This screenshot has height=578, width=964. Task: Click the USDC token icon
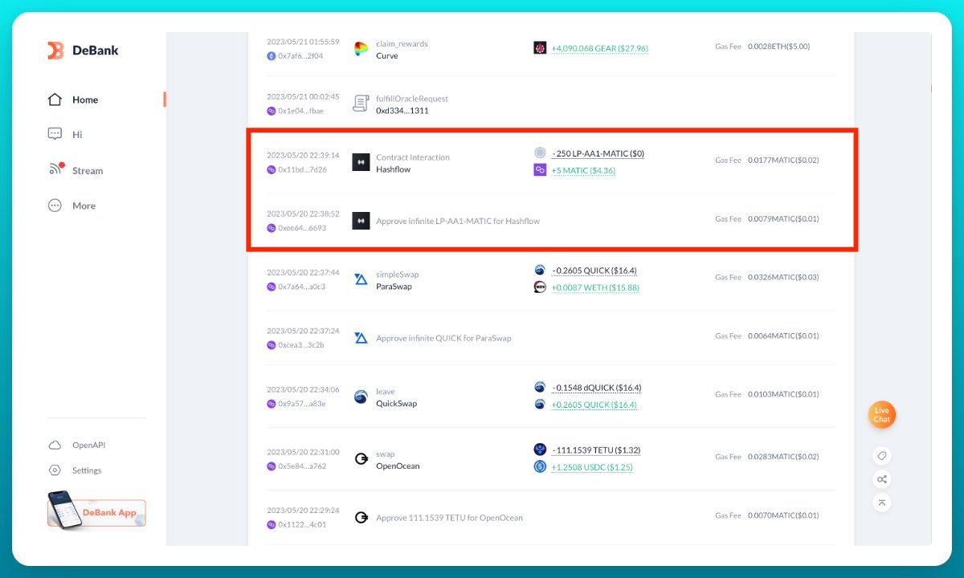pos(540,466)
